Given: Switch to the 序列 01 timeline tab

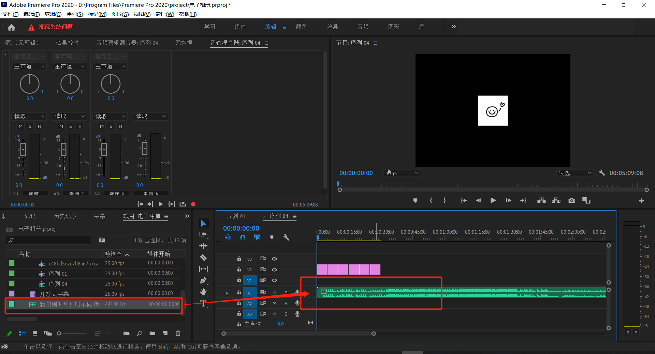Looking at the screenshot, I should tap(236, 216).
